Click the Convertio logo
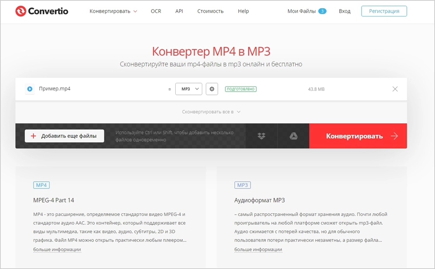This screenshot has height=269, width=435. (x=42, y=11)
